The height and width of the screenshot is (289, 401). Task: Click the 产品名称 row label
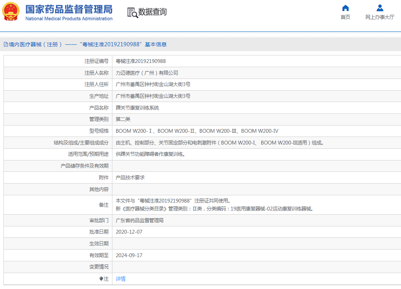pyautogui.click(x=99, y=108)
